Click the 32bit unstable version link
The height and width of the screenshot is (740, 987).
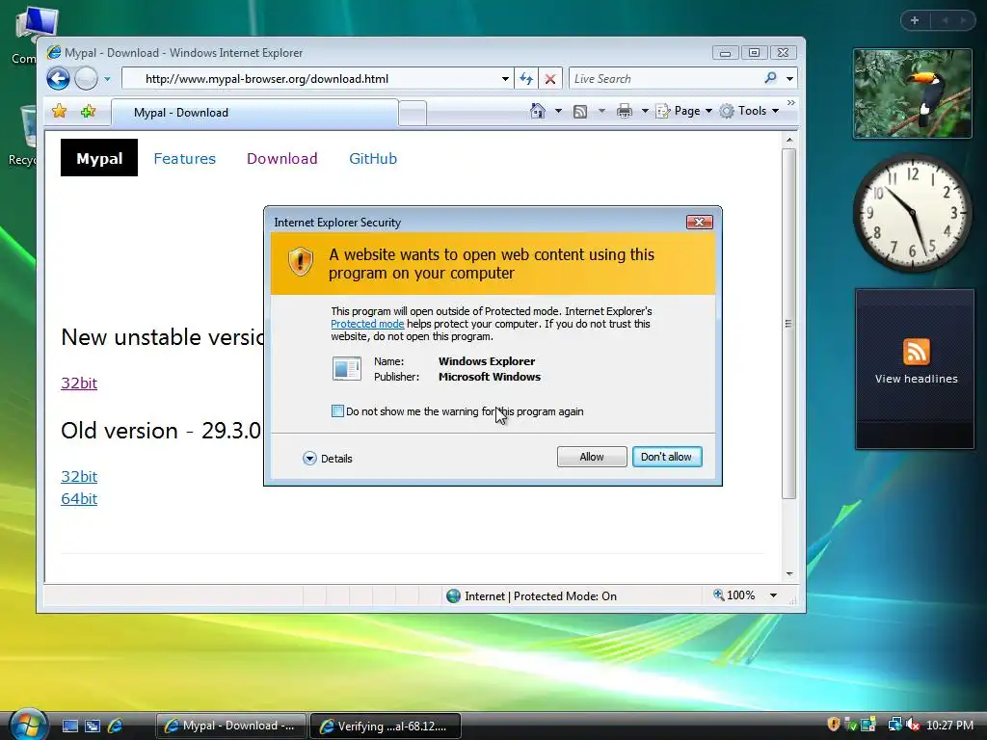pyautogui.click(x=79, y=383)
